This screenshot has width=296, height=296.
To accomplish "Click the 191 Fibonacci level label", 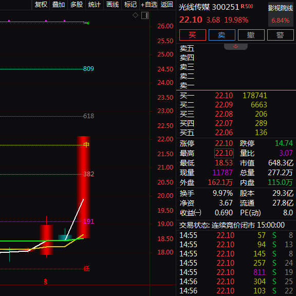I will click(88, 221).
